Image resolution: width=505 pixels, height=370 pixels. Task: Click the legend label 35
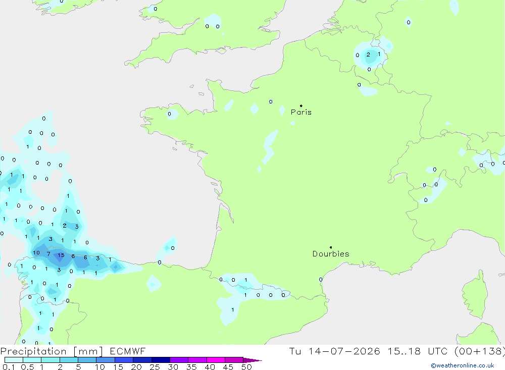point(191,367)
